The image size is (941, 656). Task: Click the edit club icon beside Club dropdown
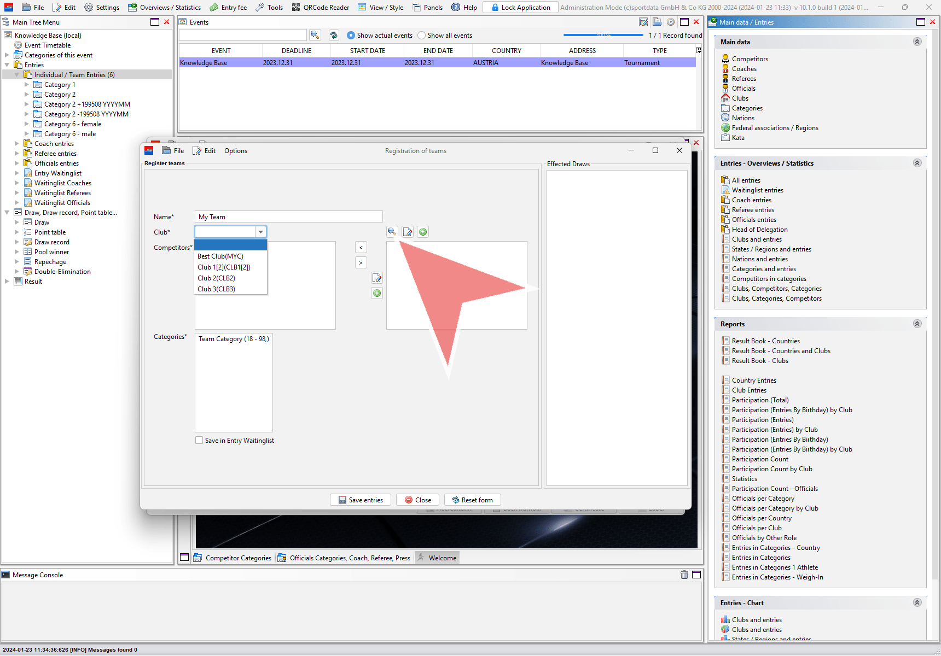tap(408, 232)
